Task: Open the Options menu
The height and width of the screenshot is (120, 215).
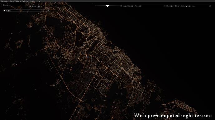Action: click(25, 1)
